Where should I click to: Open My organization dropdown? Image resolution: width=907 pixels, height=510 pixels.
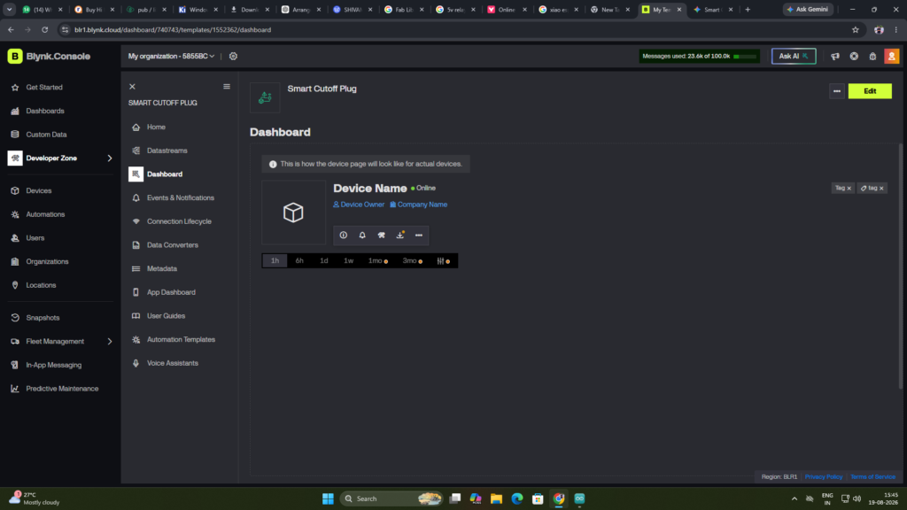pyautogui.click(x=171, y=57)
